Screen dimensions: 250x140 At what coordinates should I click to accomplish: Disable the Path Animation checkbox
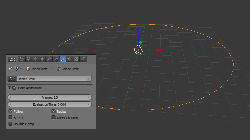(x=14, y=88)
